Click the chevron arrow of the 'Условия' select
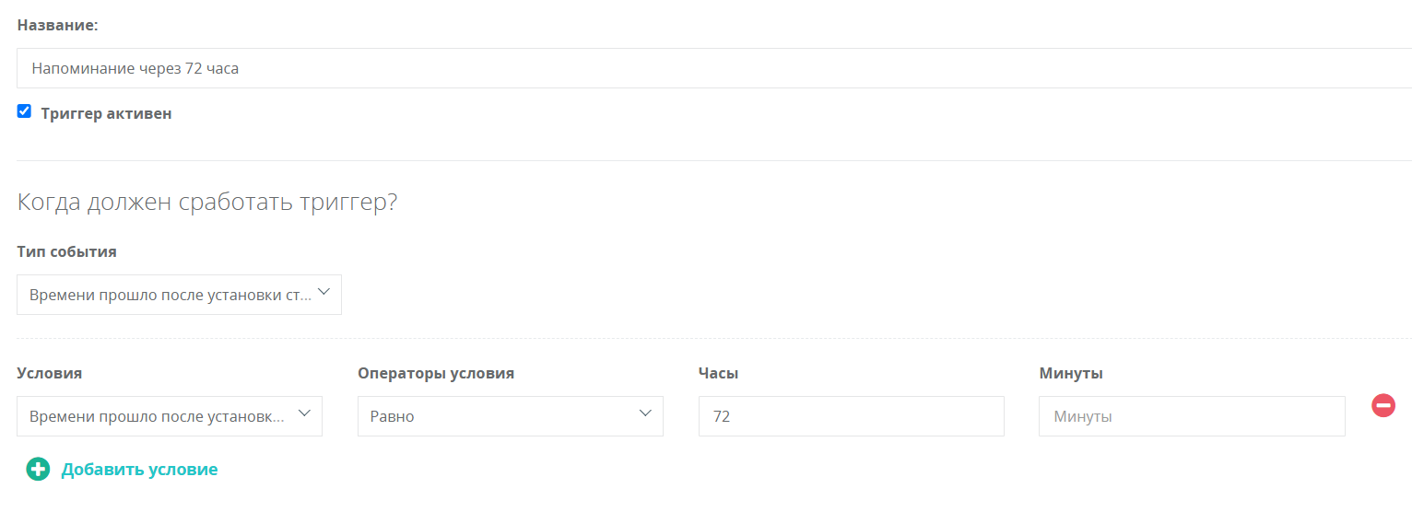This screenshot has width=1412, height=512. pos(304,414)
